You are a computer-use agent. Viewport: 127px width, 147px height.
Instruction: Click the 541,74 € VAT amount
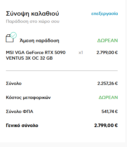point(110,111)
